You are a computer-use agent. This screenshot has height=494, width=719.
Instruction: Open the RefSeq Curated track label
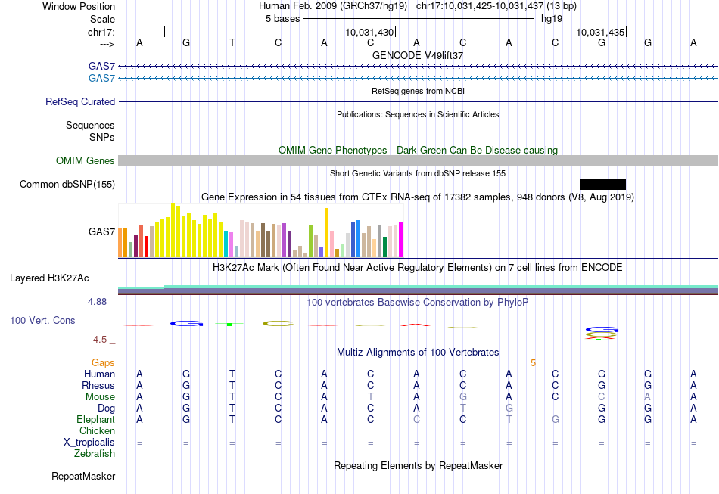[80, 101]
